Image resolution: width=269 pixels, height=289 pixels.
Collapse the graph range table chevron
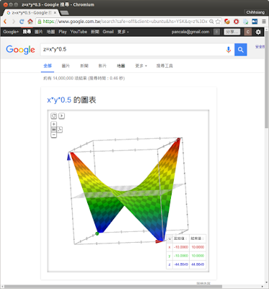[x=169, y=238]
